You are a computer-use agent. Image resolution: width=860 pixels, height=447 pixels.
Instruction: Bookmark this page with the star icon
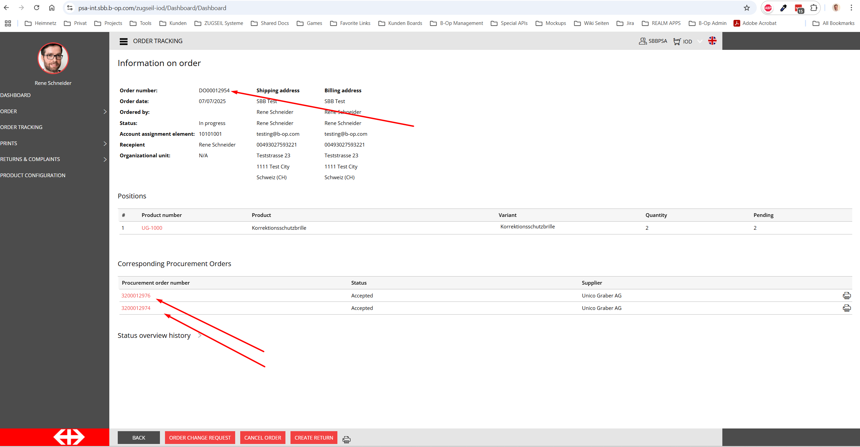[747, 8]
